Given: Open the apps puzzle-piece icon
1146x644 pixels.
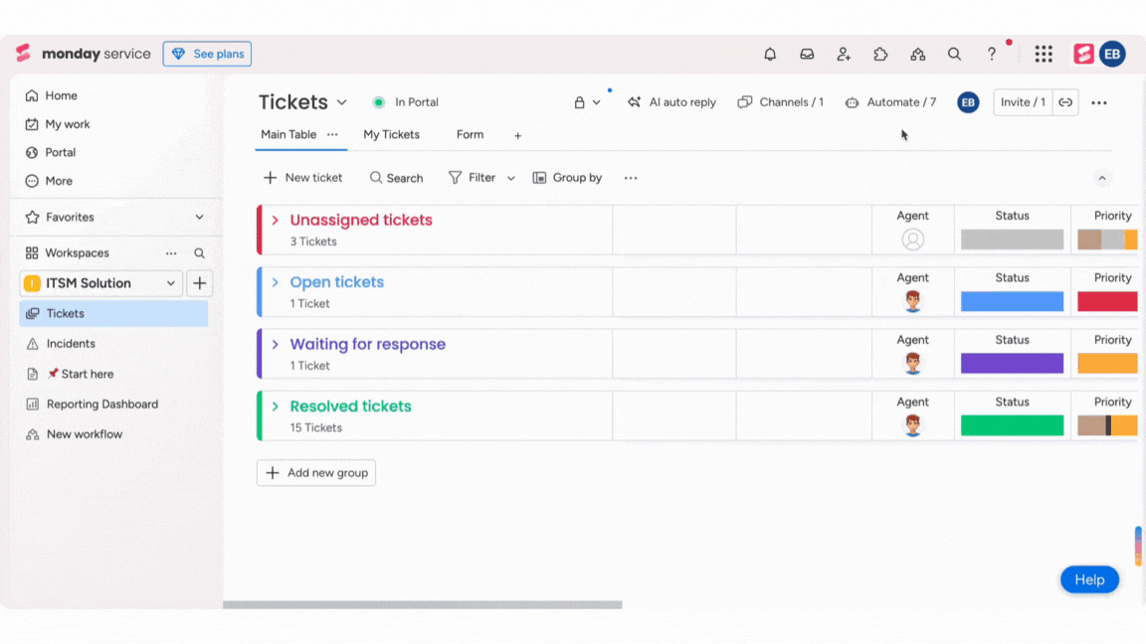Looking at the screenshot, I should (880, 54).
